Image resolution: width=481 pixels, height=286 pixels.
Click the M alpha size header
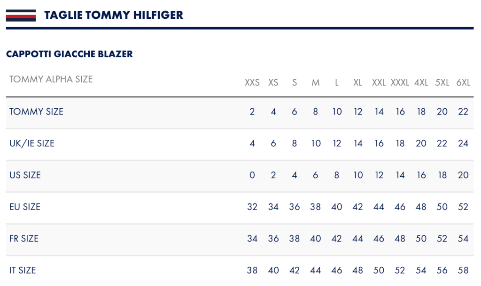coord(316,83)
